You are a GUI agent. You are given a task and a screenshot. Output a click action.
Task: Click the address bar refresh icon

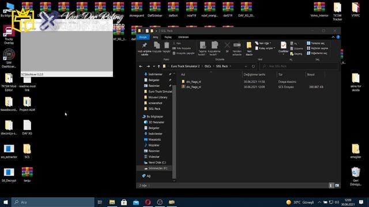coord(253,67)
